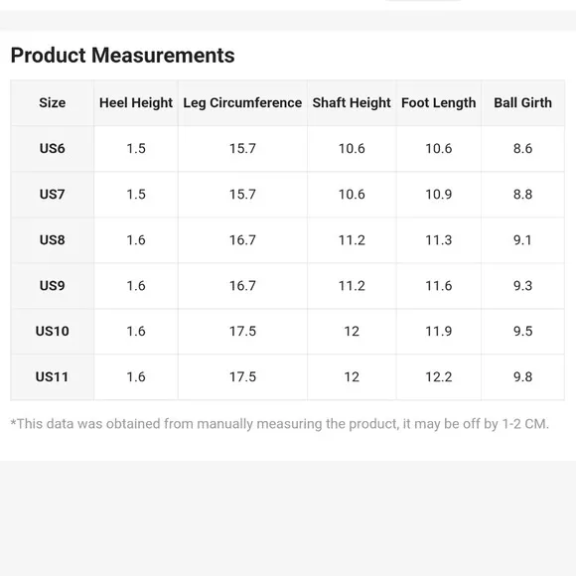Screen dimensions: 576x576
Task: Select US7 foot length value 10.9
Action: click(x=439, y=194)
